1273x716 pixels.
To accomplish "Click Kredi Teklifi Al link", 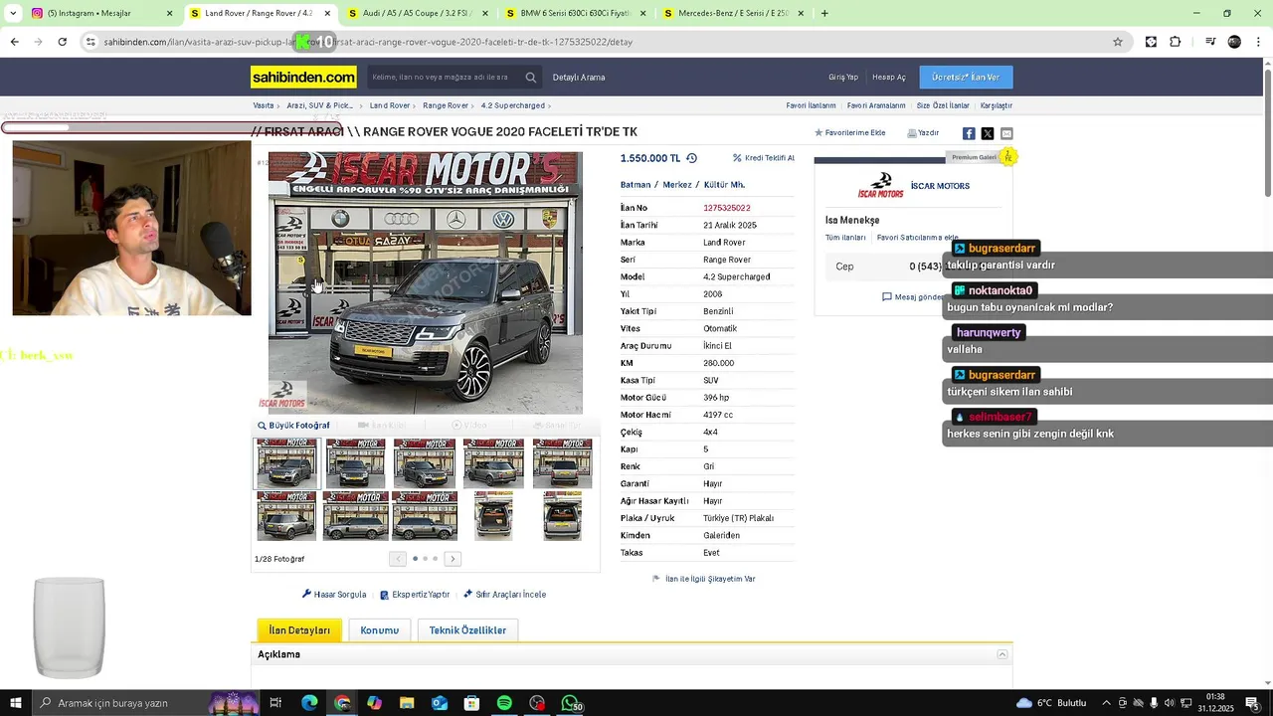I will click(x=764, y=158).
